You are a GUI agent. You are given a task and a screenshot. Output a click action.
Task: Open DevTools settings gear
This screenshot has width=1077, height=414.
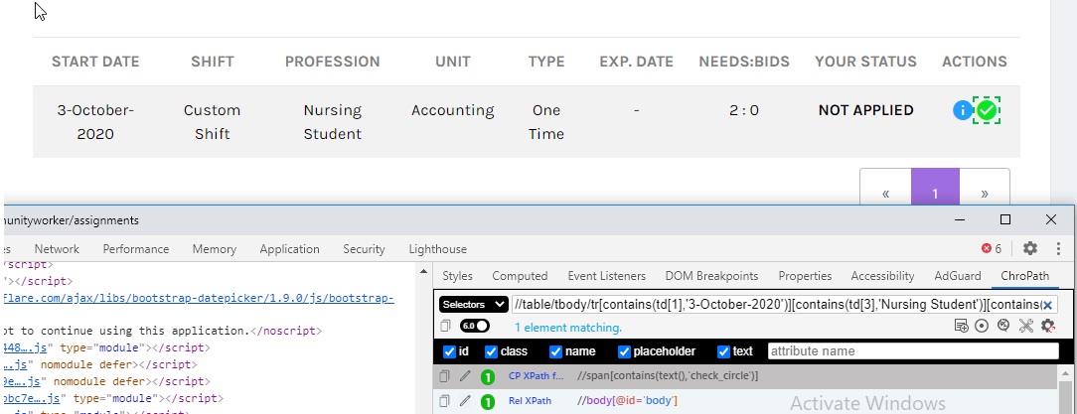[1030, 248]
